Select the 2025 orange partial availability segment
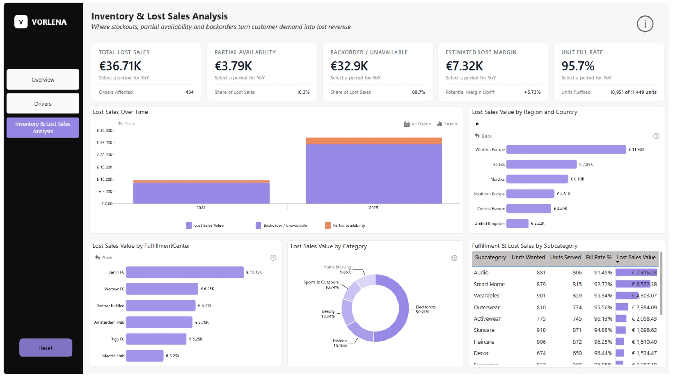Viewport: 673px width, 378px height. click(x=374, y=141)
